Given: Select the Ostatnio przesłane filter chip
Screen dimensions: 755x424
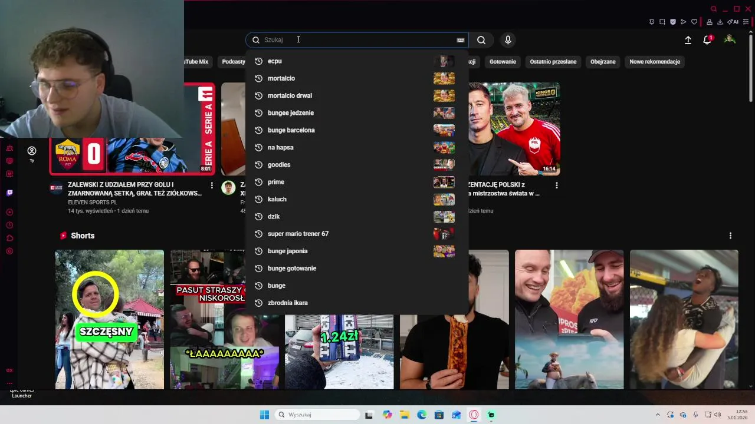Looking at the screenshot, I should pos(553,61).
